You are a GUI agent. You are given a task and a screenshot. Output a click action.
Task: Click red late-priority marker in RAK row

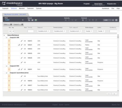coord(9,69)
